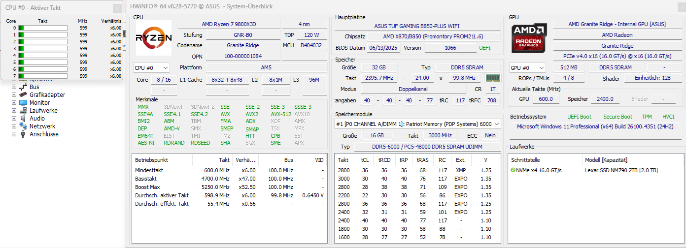The width and height of the screenshot is (686, 248).
Task: Select the Basistakt row
Action: click(x=230, y=179)
